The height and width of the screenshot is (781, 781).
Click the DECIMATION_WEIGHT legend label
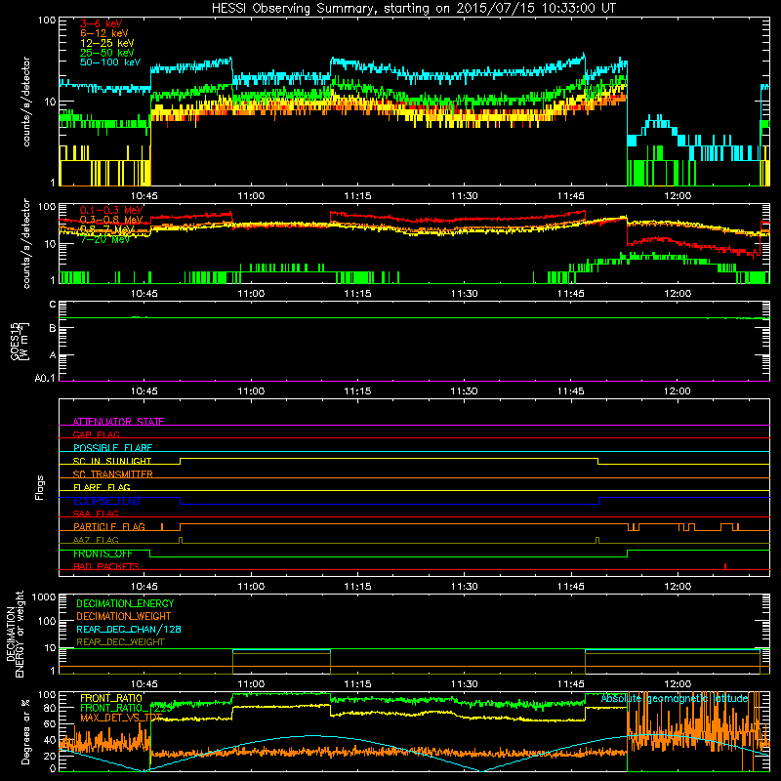[124, 616]
